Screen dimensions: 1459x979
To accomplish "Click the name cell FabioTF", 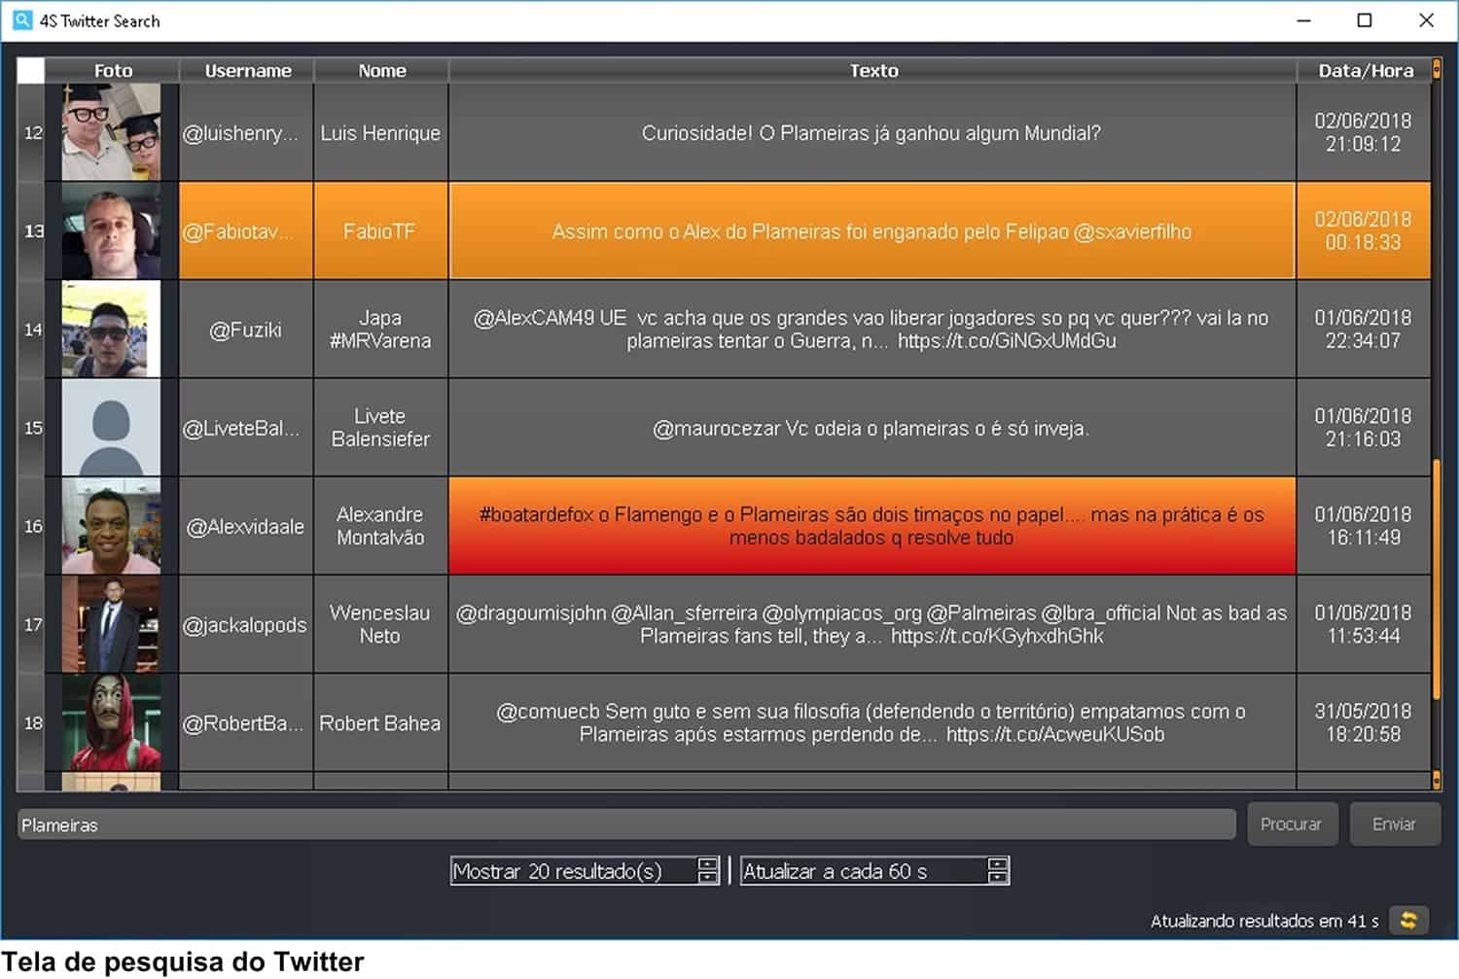I will click(380, 231).
